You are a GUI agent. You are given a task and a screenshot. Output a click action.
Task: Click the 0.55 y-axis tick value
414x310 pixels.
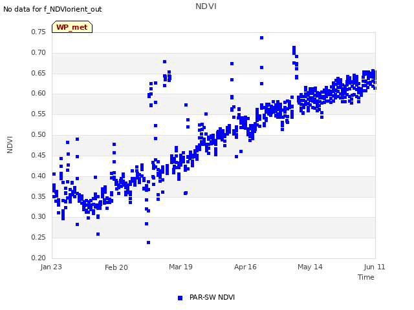point(39,114)
